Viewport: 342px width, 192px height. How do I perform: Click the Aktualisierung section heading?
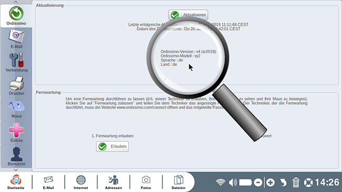click(x=50, y=5)
